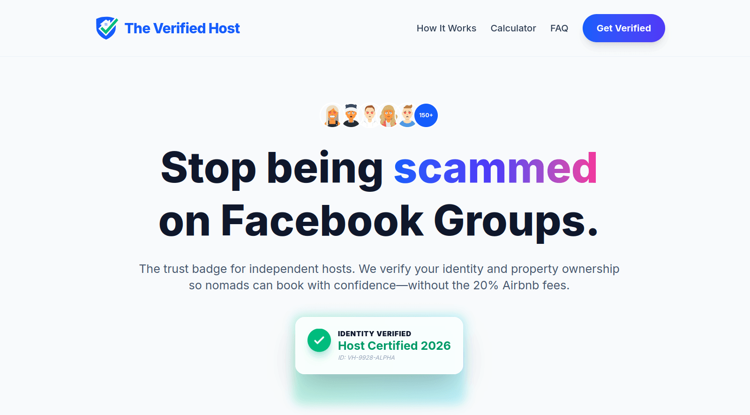Viewport: 750px width, 415px height.
Task: Click the "IDENTITY VERIFIED" label
Action: click(375, 333)
